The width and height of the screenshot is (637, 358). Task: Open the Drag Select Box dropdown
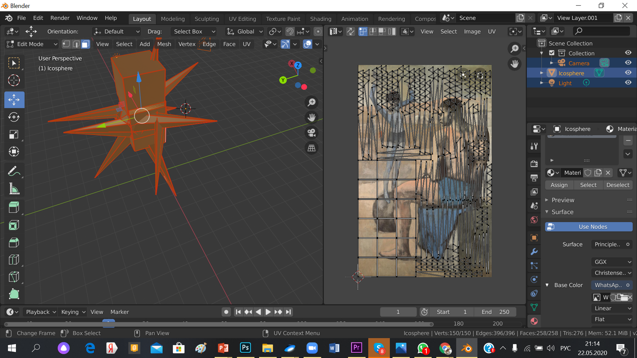[194, 31]
